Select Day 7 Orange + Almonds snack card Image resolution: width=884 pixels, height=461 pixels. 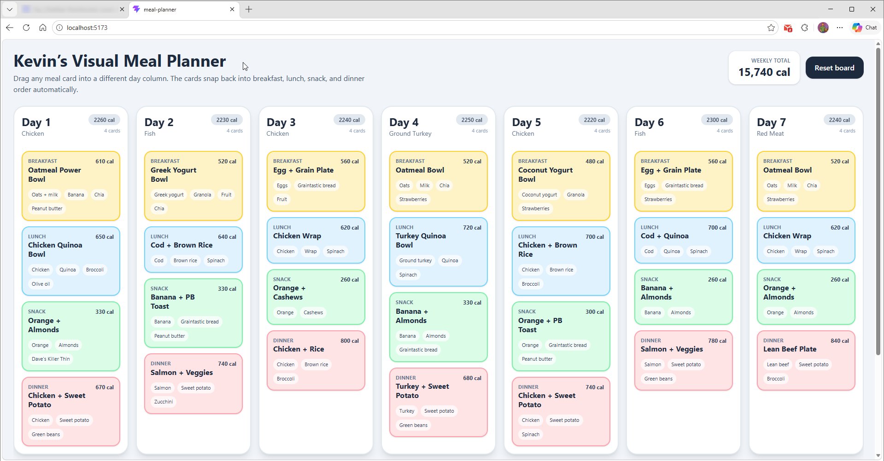[x=806, y=297]
